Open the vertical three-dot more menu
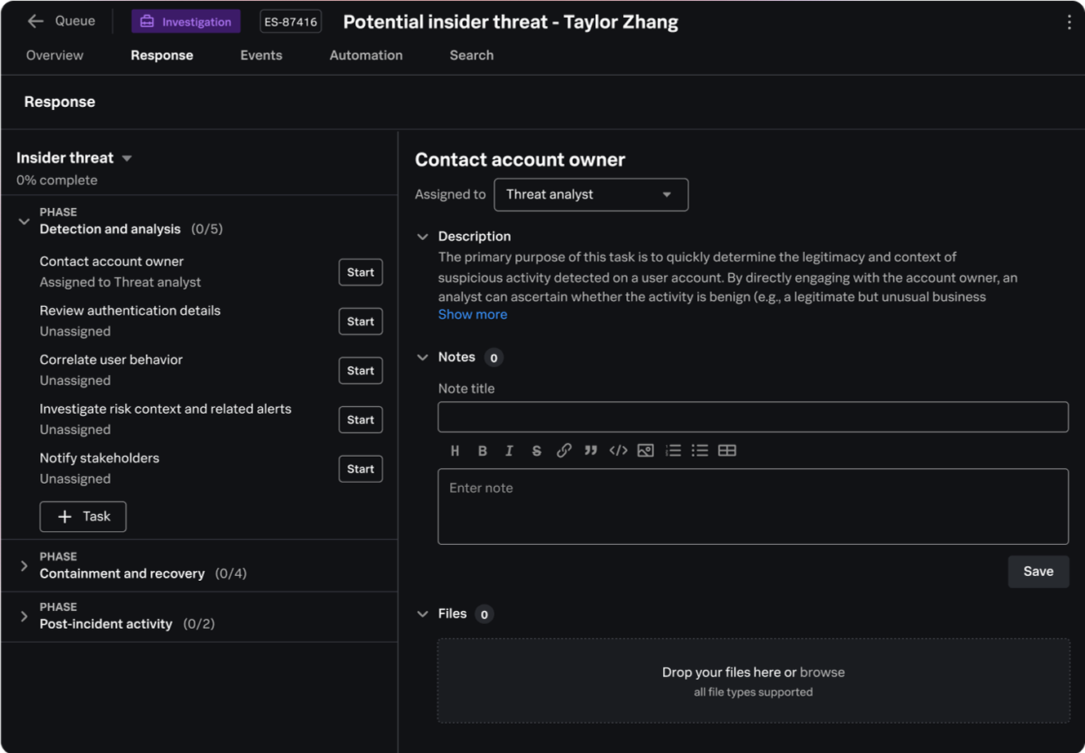The image size is (1085, 753). (1069, 22)
